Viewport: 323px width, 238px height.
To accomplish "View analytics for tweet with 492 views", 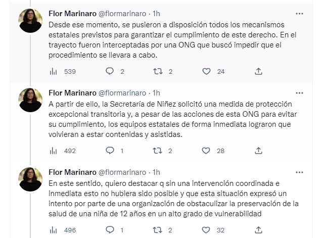I will coord(55,151).
